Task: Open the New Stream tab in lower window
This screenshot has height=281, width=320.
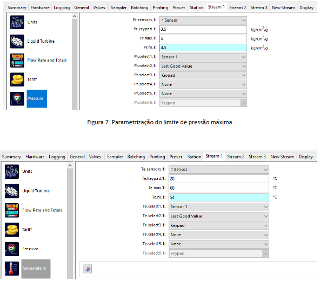Action: pos(282,157)
